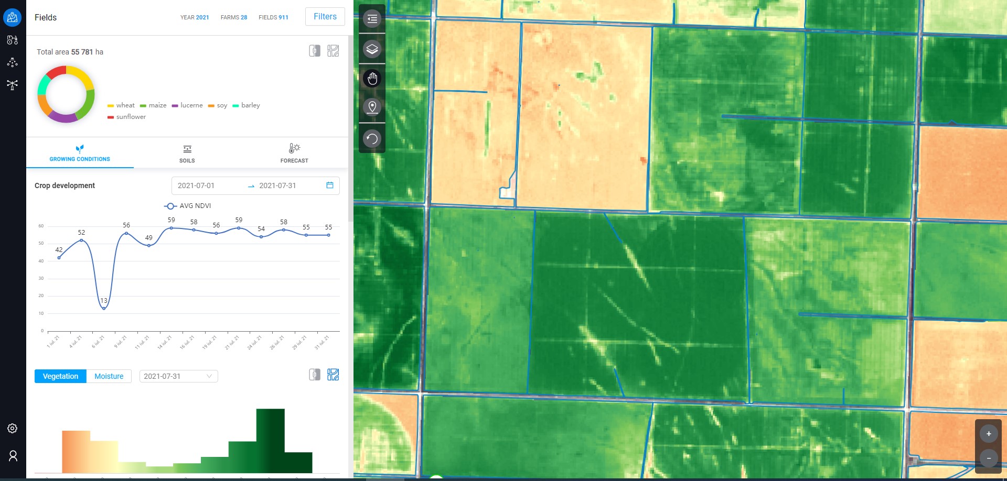Switch to Growing Conditions tab

coord(80,153)
